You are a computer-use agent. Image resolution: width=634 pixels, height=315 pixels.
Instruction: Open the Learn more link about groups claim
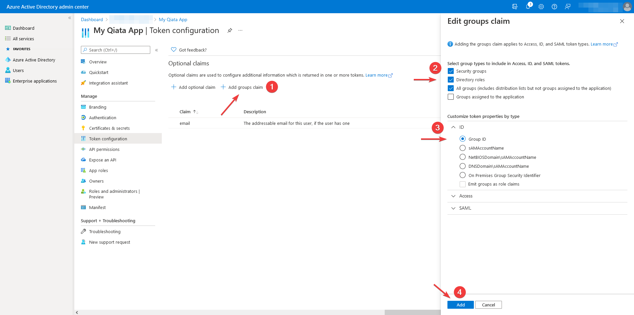pyautogui.click(x=602, y=44)
